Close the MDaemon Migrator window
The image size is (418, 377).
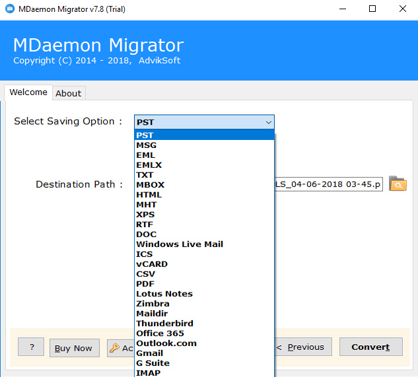403,9
